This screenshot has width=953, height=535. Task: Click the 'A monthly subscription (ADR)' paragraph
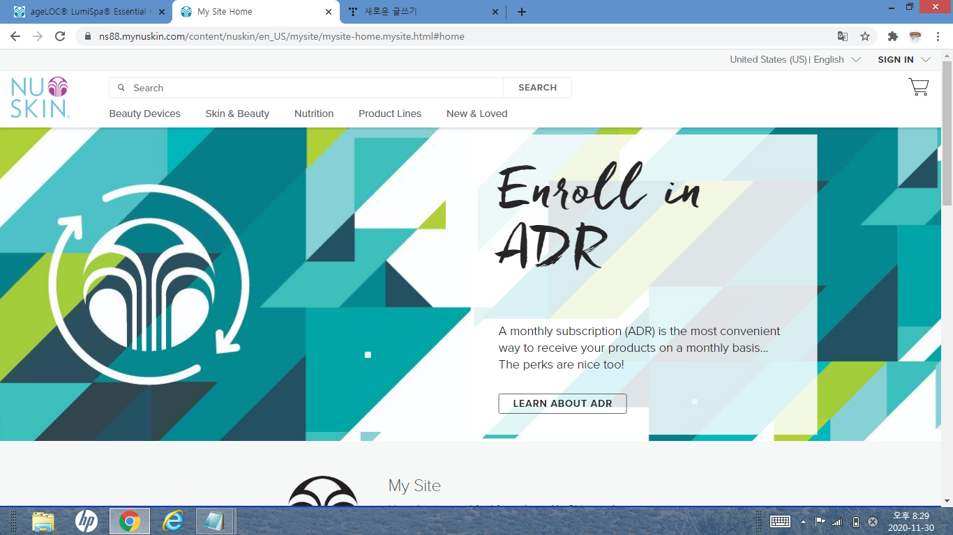tap(639, 348)
